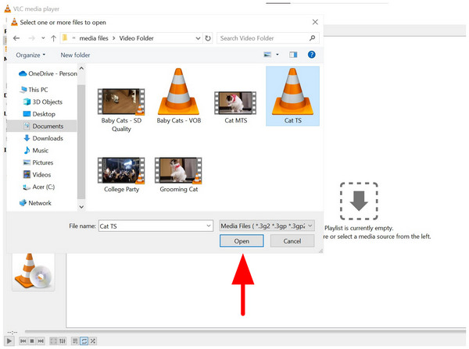Click the VLC disc icon in playlist sidebar

click(33, 272)
